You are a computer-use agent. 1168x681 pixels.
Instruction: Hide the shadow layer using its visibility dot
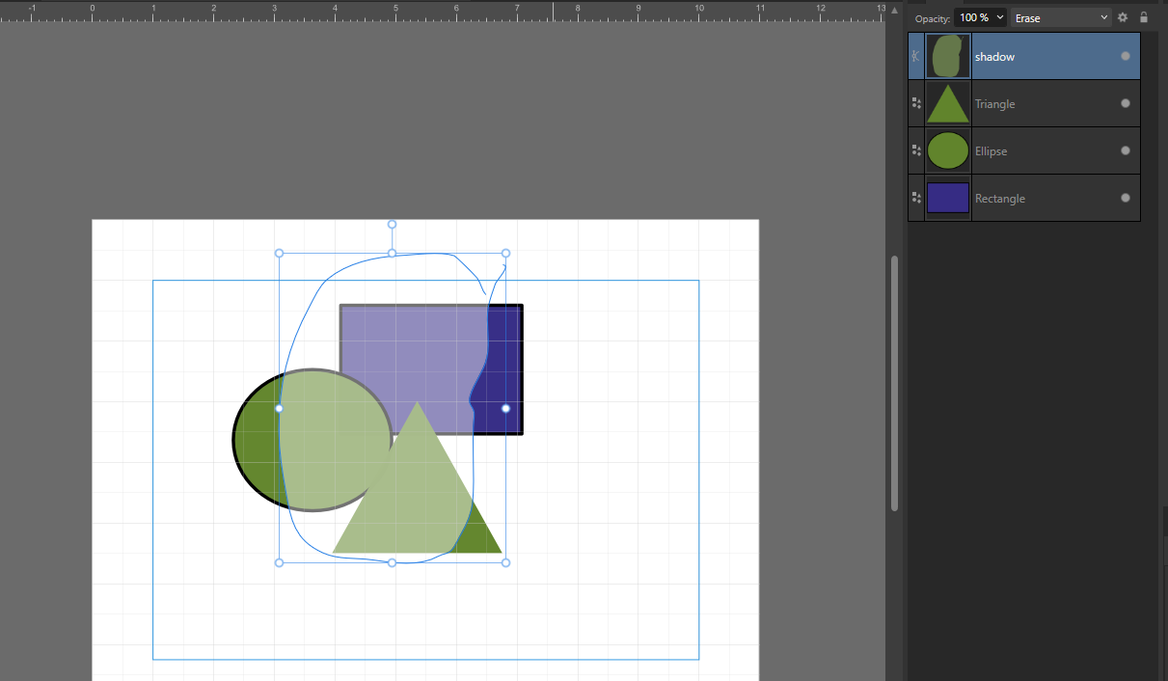pos(1125,56)
